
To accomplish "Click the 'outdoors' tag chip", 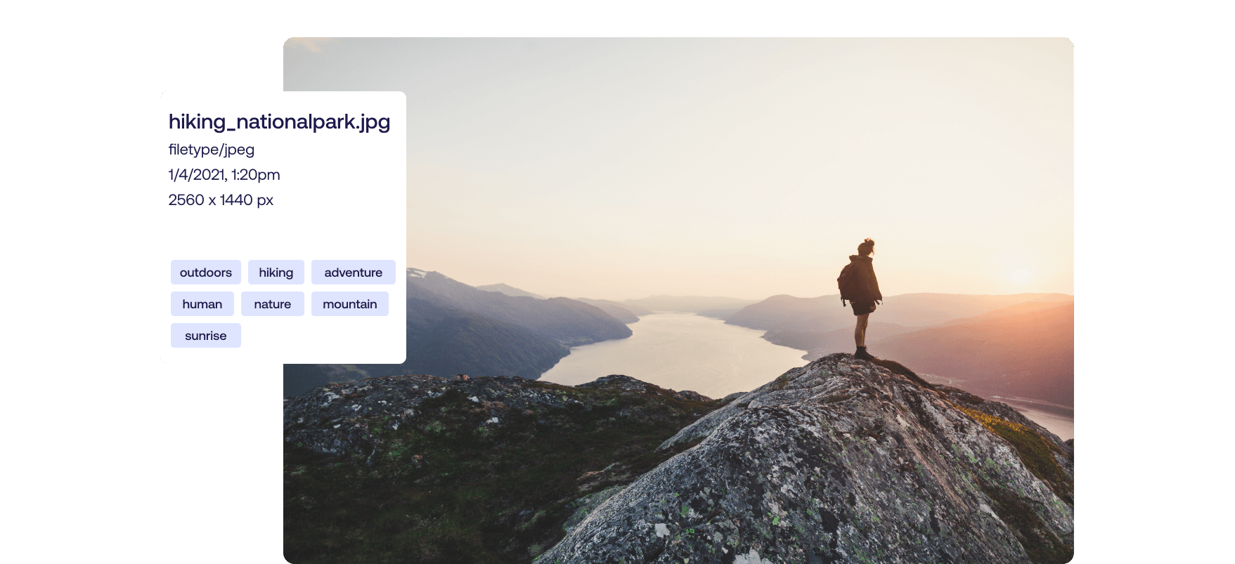I will tap(206, 273).
